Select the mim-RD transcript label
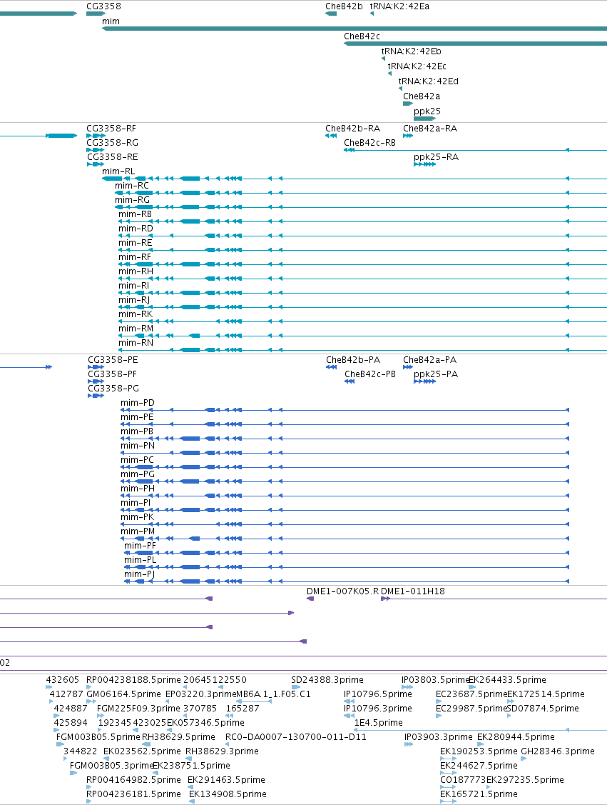 pos(136,229)
